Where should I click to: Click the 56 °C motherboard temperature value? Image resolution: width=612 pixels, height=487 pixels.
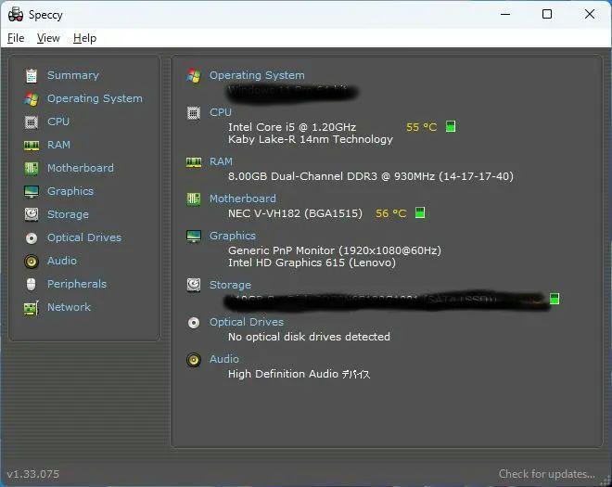pyautogui.click(x=391, y=213)
